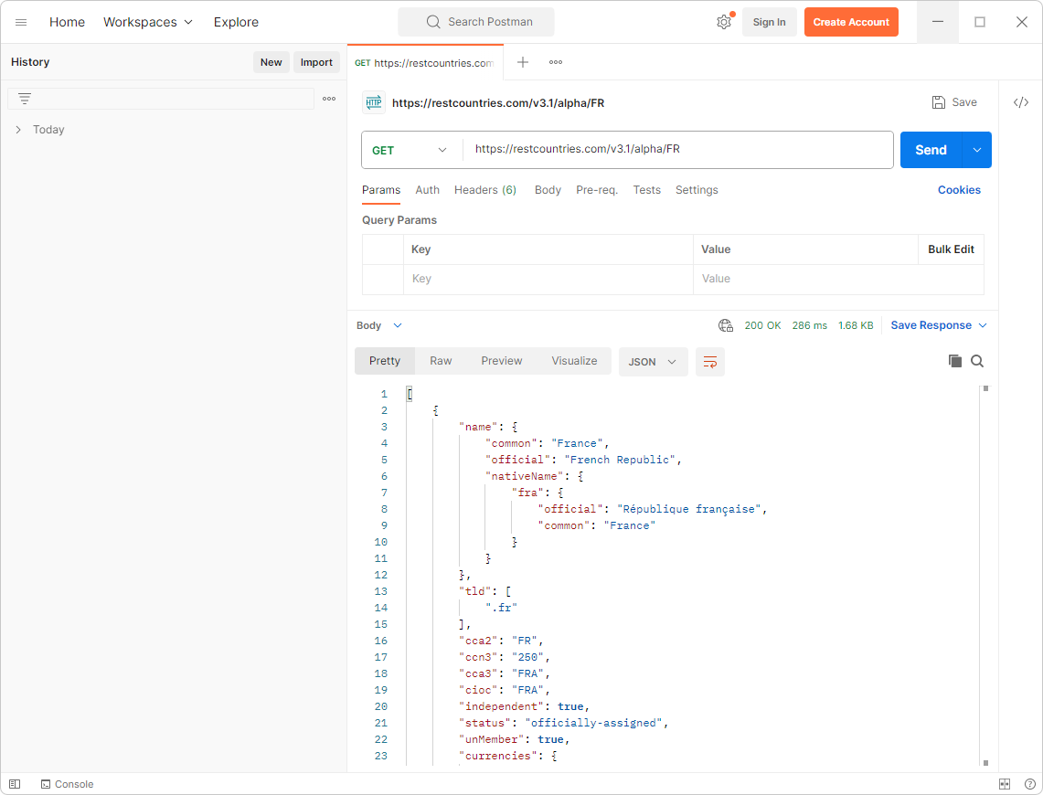1043x795 pixels.
Task: Click the Import button
Action: tap(316, 62)
